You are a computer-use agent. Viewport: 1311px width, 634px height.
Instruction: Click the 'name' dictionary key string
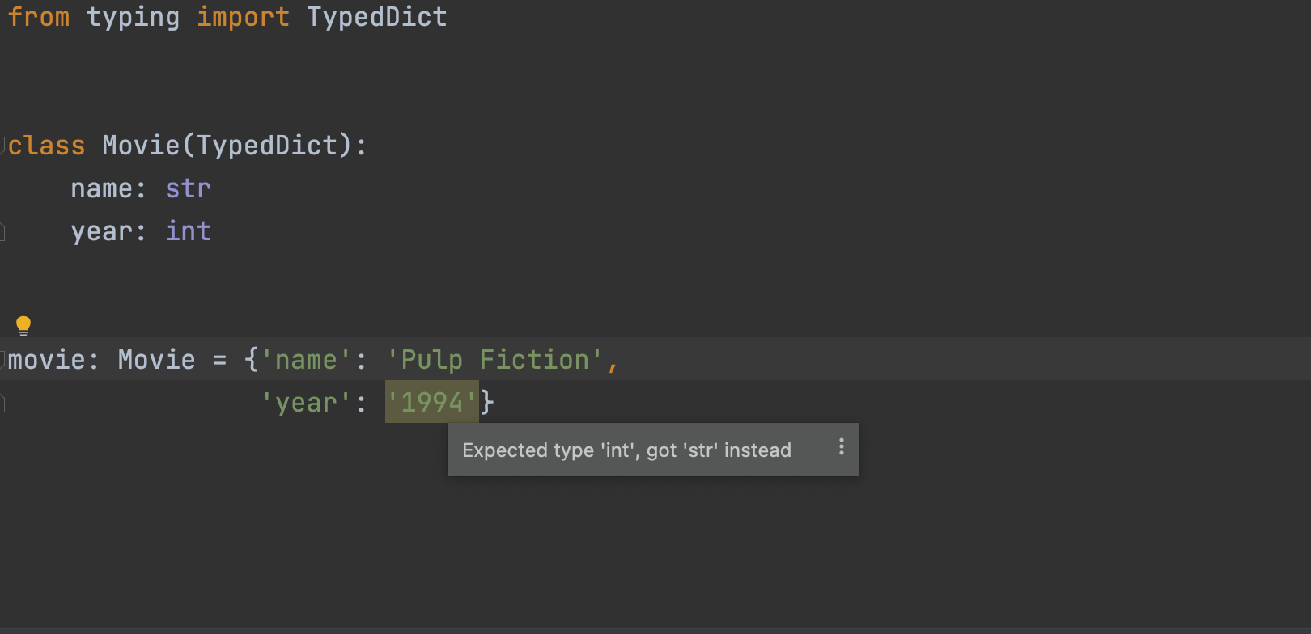(305, 360)
